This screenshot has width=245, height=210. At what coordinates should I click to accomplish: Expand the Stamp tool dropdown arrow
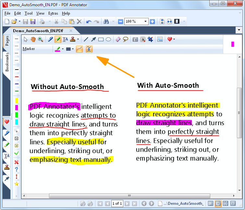78,39
